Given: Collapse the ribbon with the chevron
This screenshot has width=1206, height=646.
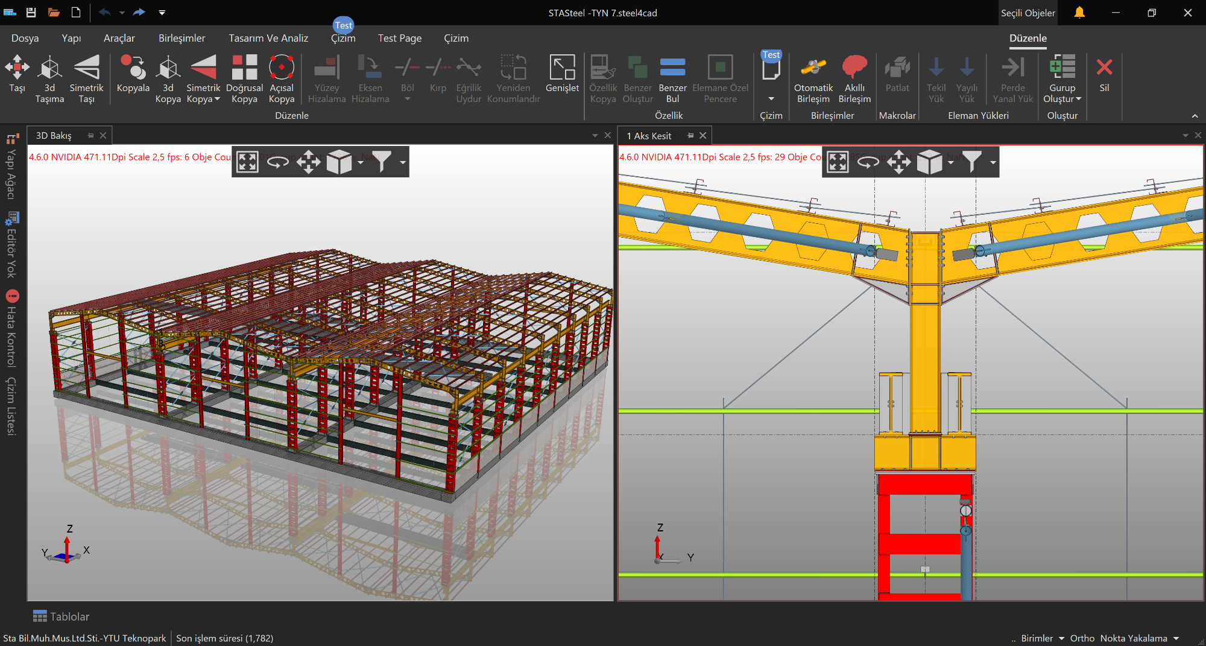Looking at the screenshot, I should 1195,116.
